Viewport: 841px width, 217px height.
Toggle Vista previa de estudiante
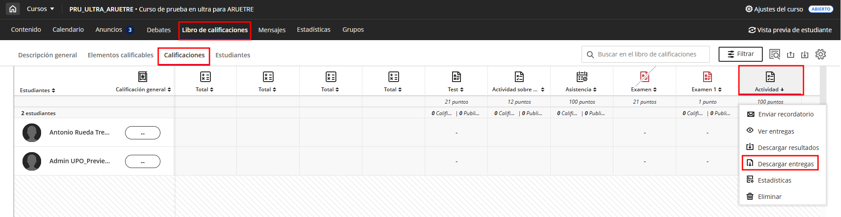[x=790, y=30]
